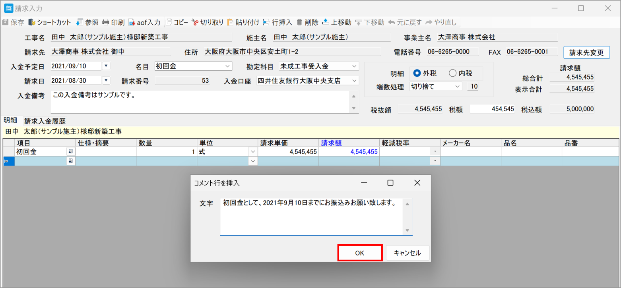Click the 文字 comment text field
Image resolution: width=621 pixels, height=288 pixels.
point(312,216)
